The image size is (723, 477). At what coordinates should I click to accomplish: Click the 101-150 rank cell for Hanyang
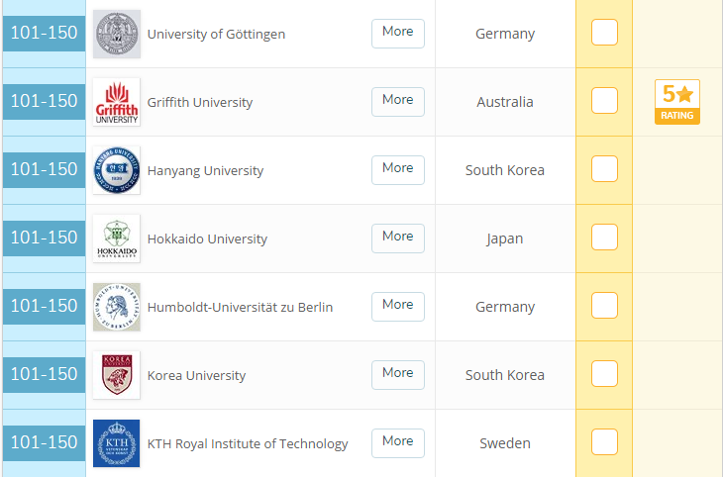(x=44, y=169)
